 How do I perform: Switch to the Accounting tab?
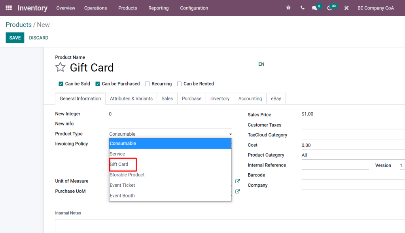(250, 99)
